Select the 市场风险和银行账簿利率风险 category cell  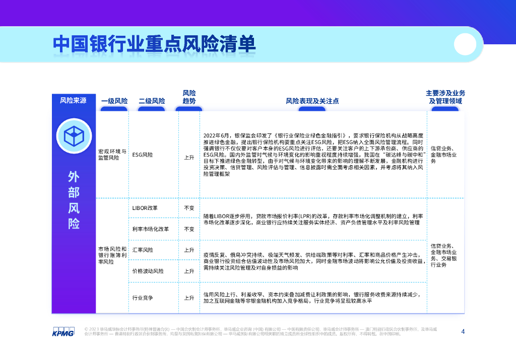[x=112, y=255]
